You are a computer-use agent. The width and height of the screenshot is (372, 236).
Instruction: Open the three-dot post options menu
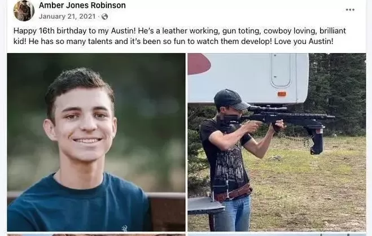pyautogui.click(x=350, y=10)
